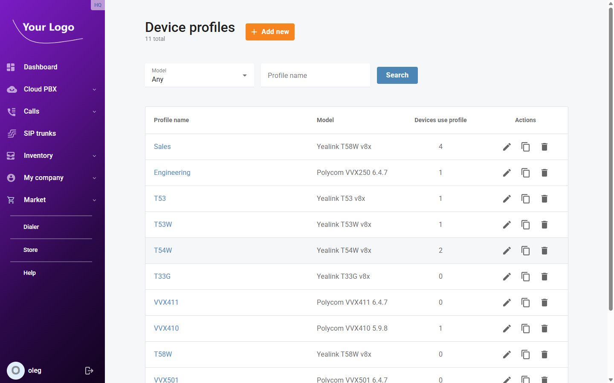614x383 pixels.
Task: Click inside the Profile name field
Action: pyautogui.click(x=315, y=75)
